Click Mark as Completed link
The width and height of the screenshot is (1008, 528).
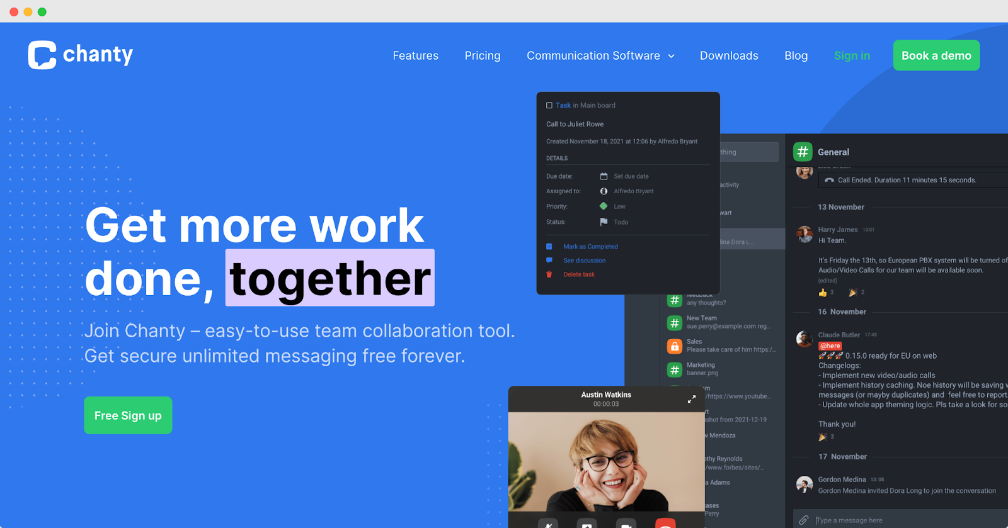tap(591, 247)
